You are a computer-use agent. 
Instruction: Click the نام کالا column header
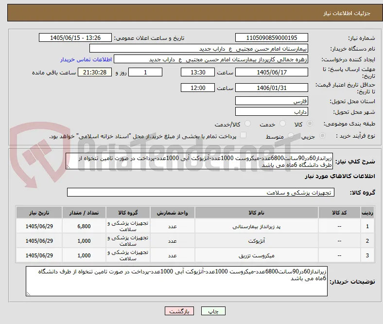pos(257,213)
